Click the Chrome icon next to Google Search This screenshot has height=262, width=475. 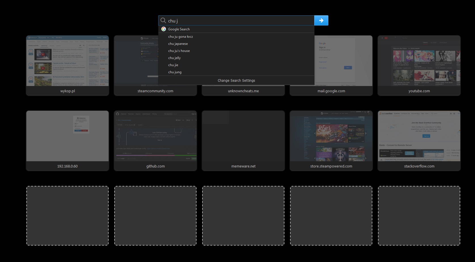[x=164, y=29]
